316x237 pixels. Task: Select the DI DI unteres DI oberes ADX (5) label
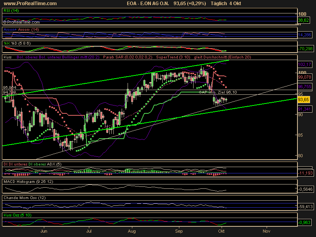click(x=32, y=164)
